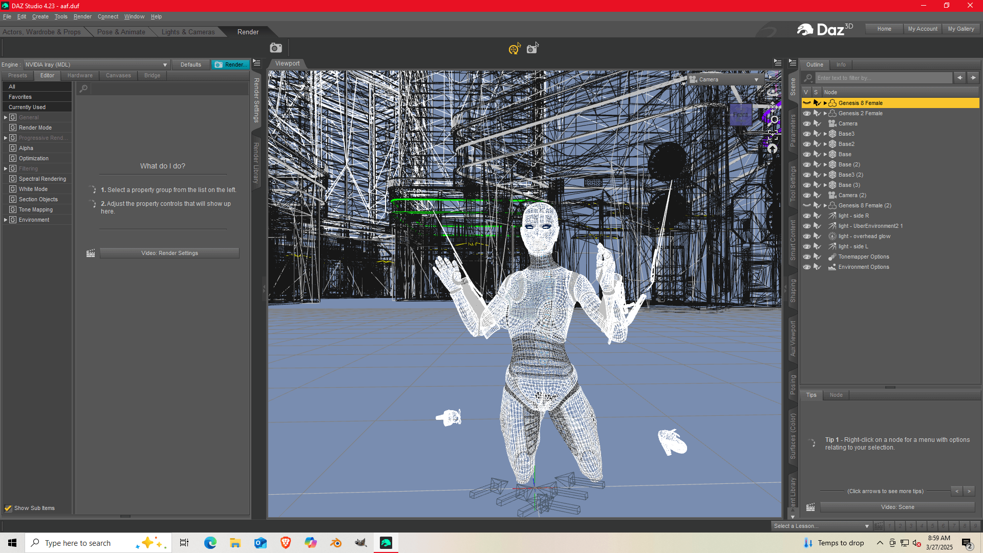The image size is (983, 553).
Task: Click Video: Render Settings button
Action: click(x=169, y=253)
